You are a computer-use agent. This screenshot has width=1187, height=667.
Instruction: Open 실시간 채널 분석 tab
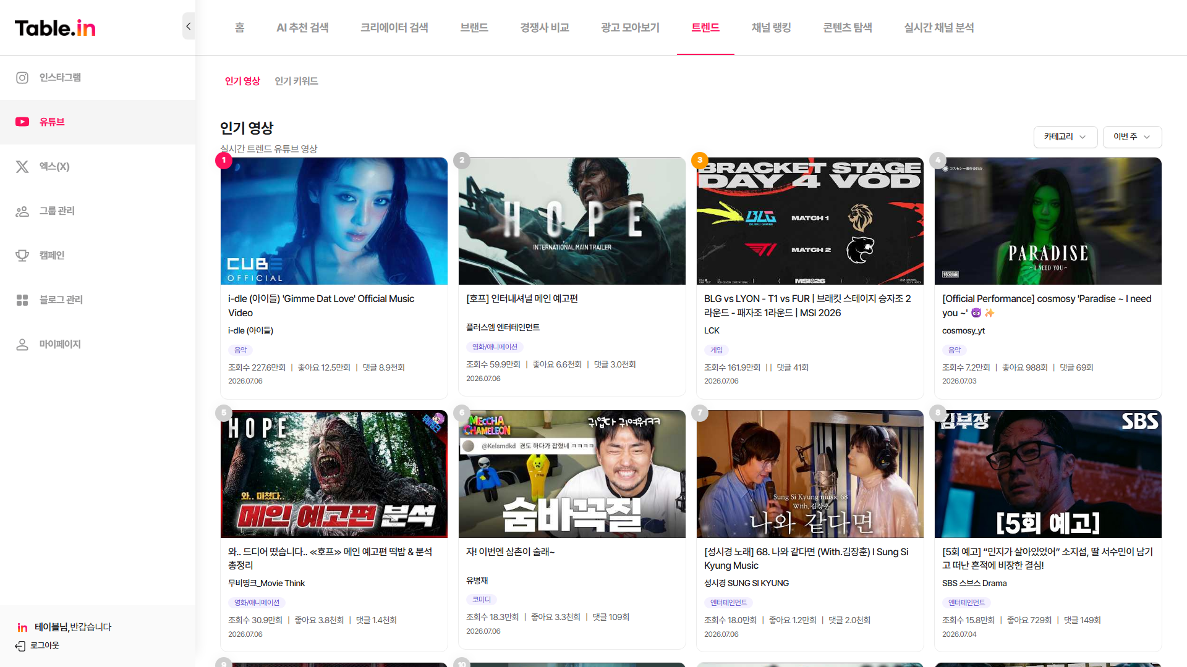938,28
